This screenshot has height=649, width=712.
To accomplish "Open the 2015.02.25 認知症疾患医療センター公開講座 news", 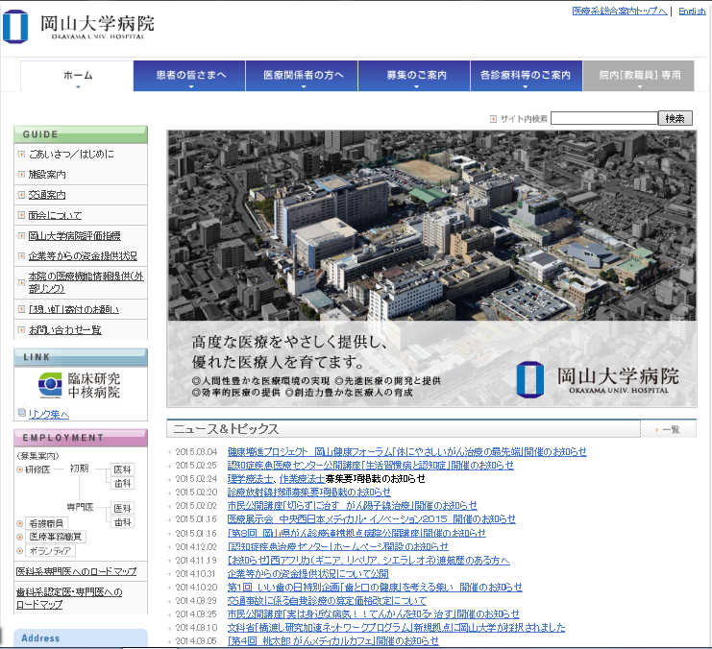I will [371, 466].
